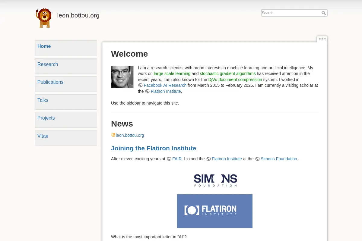Click the Flatiron Institute logo banner
The width and height of the screenshot is (362, 241).
coord(215,211)
